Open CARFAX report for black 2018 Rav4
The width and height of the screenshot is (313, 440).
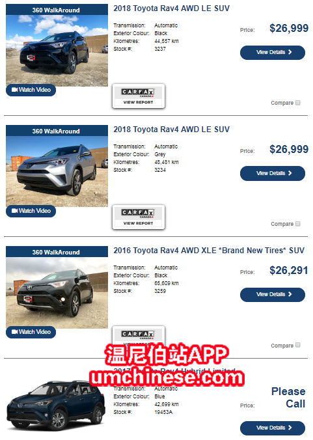point(138,96)
